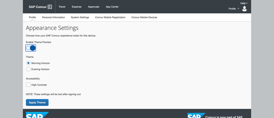Switch to the Personal Information tab
274x118 pixels.
[x=53, y=17]
